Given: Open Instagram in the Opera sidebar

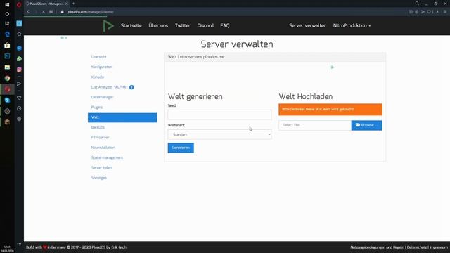Looking at the screenshot, I should [x=19, y=70].
